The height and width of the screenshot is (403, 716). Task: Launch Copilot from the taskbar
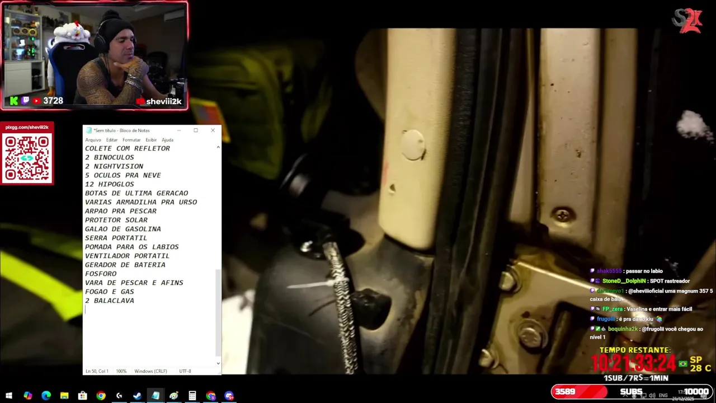coord(28,396)
